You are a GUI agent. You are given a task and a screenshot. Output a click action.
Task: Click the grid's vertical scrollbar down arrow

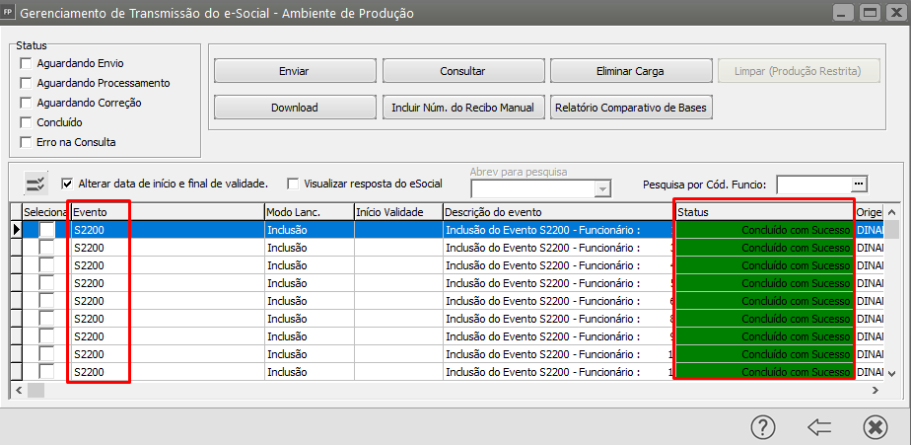891,372
